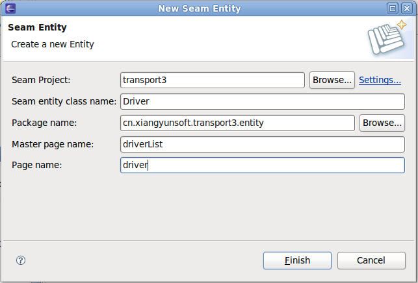
Task: Maximize the New Seam Entity dialog
Action: tap(393, 8)
